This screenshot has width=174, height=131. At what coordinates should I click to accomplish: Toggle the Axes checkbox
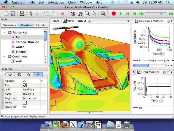coord(25,85)
